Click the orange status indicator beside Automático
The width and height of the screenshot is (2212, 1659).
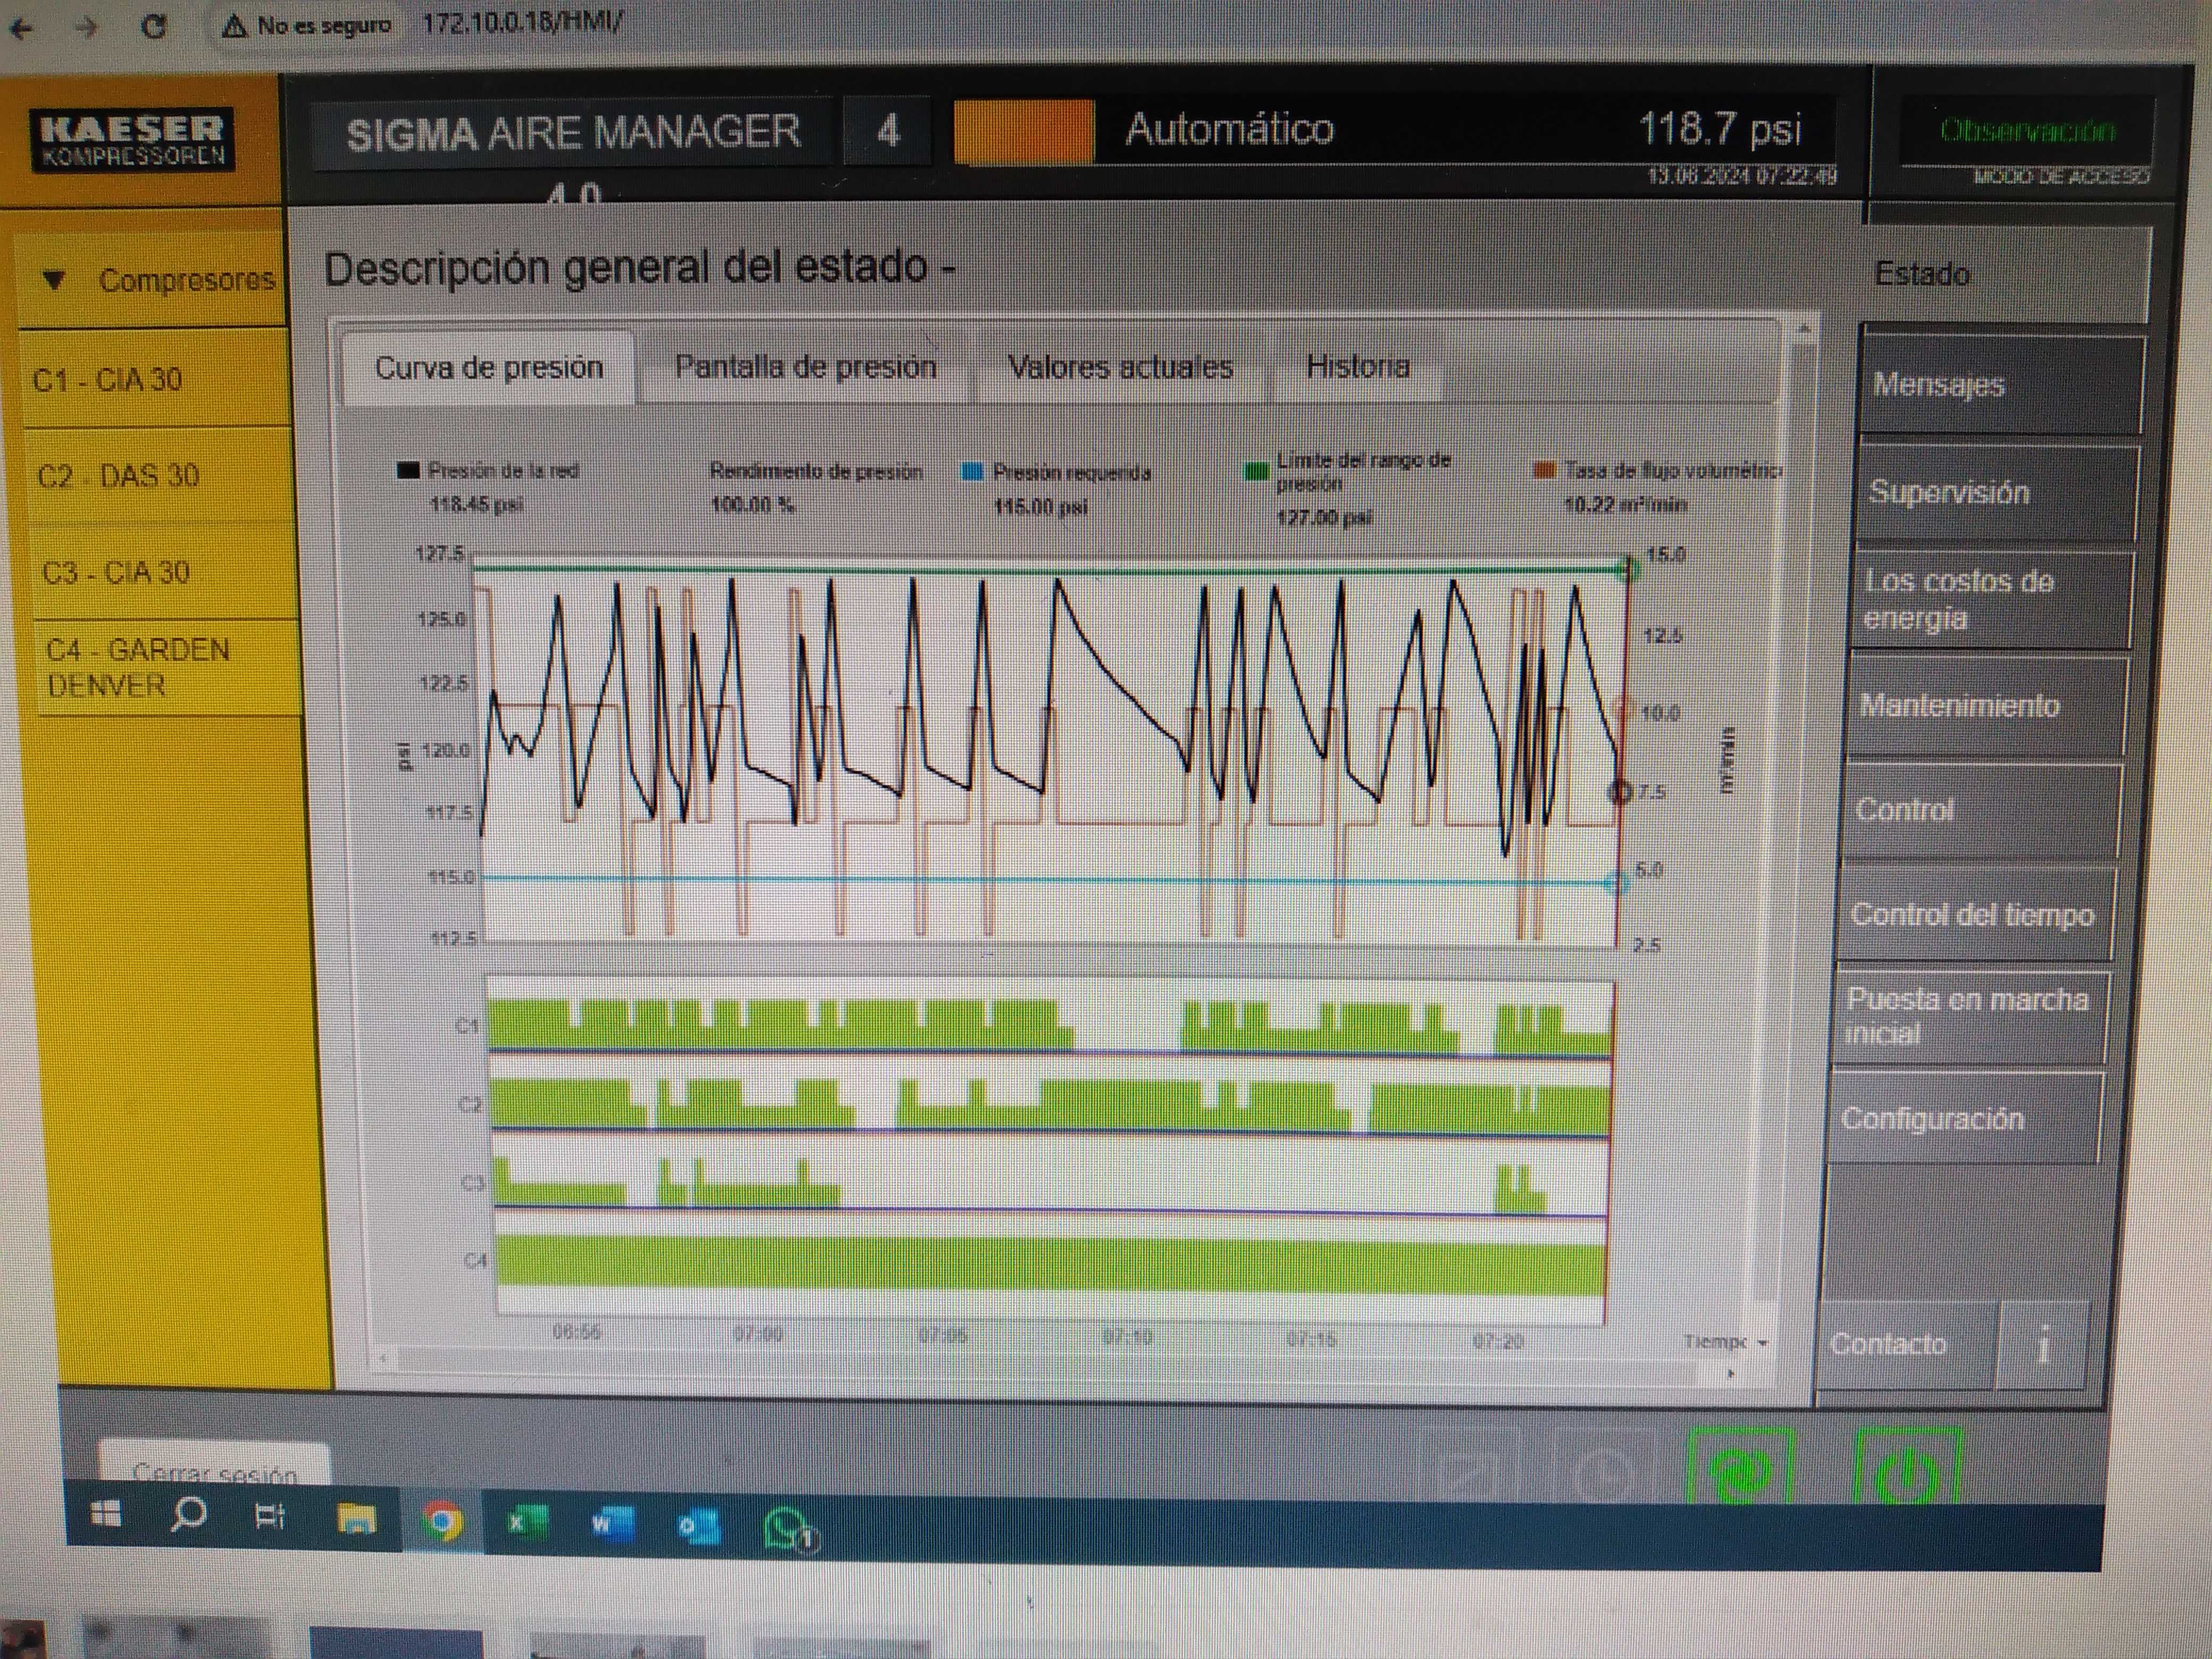click(x=1023, y=131)
